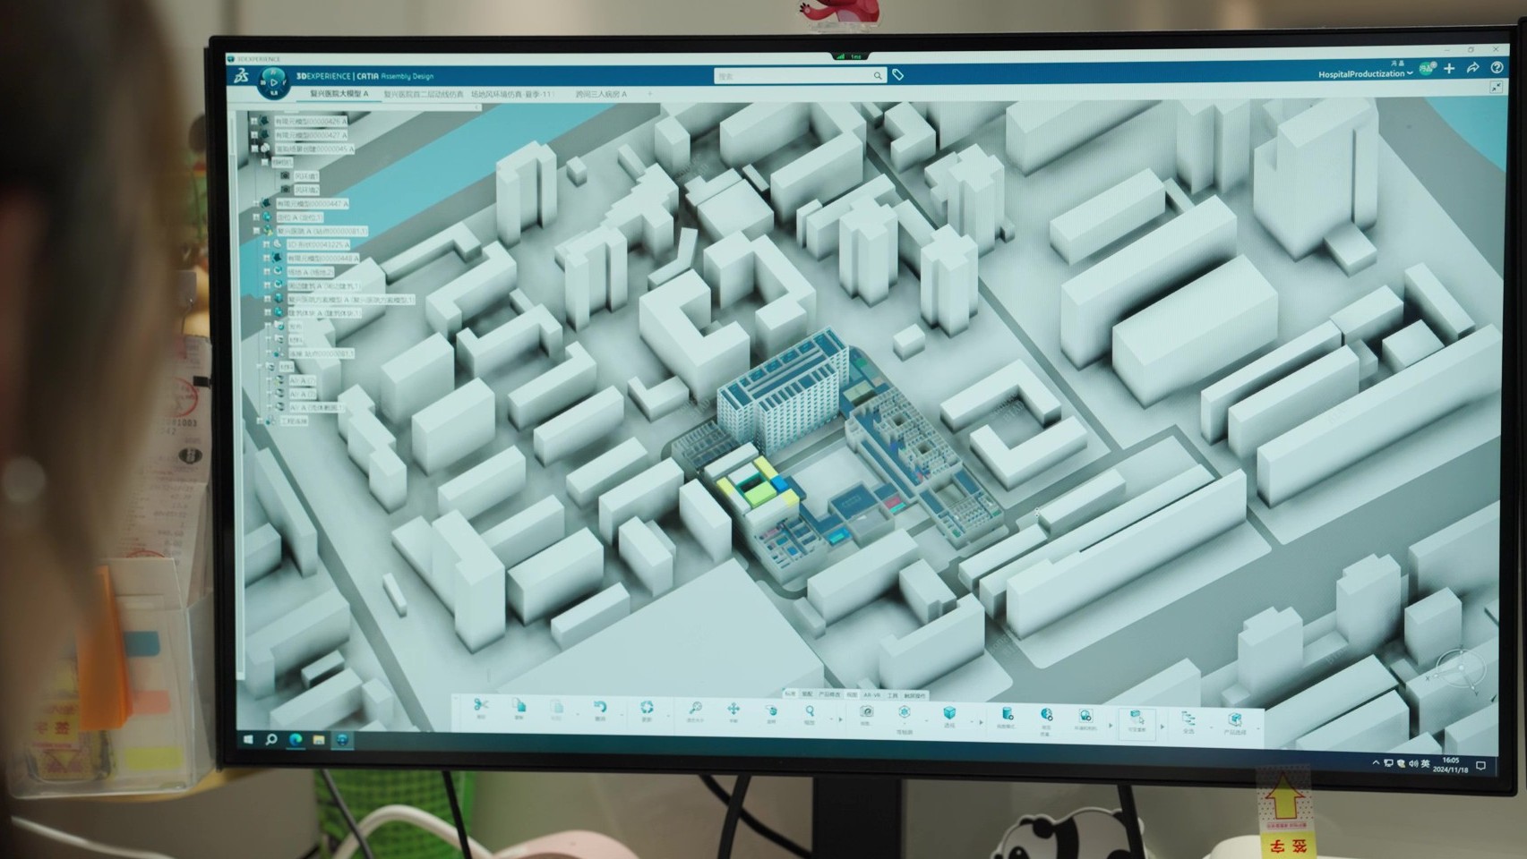Toggle visibility checkbox of 有限元模型00000426 A

click(x=253, y=123)
